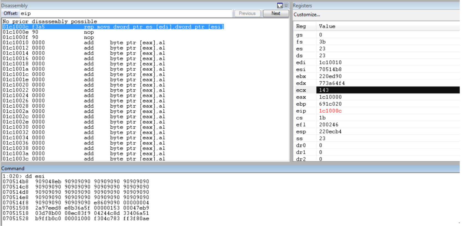The image size is (462, 226).
Task: Click the Offset input field containing eip
Action: tap(126, 13)
